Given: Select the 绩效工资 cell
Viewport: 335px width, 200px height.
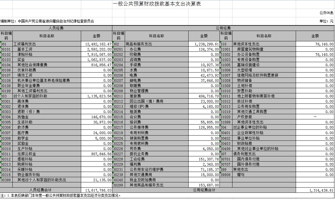Looking at the screenshot, I should tap(47, 75).
